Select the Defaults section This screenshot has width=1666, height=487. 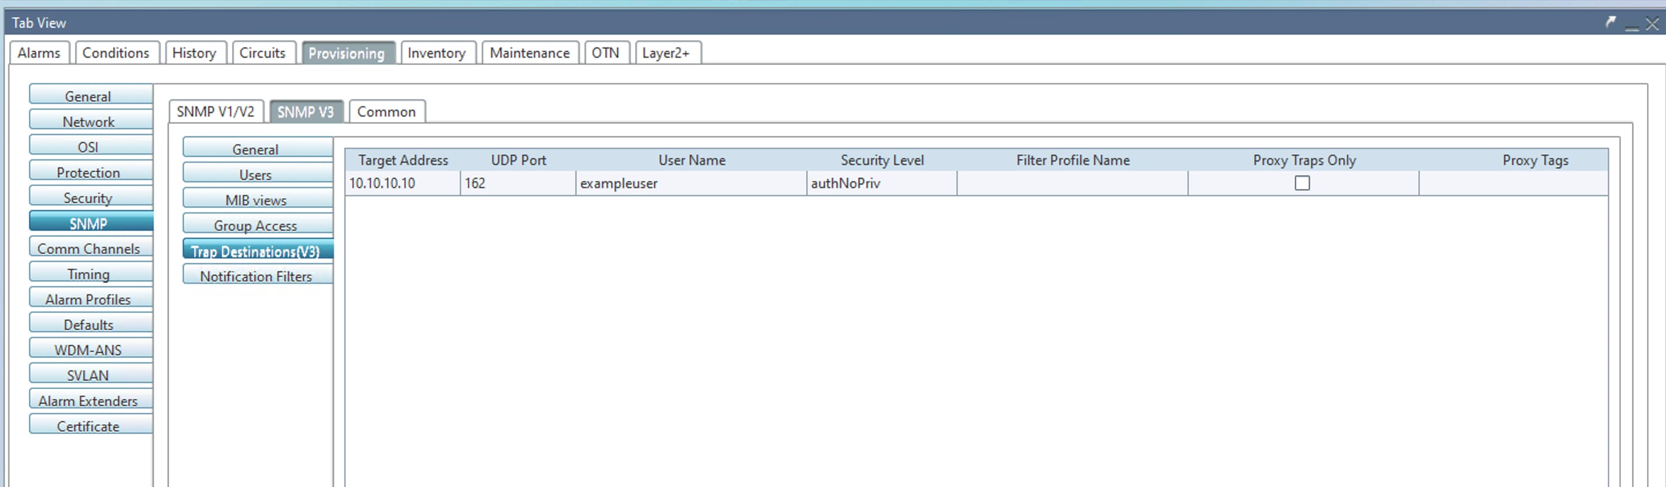pyautogui.click(x=91, y=324)
